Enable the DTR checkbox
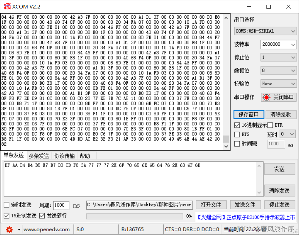299x235 pixels. 271,125
